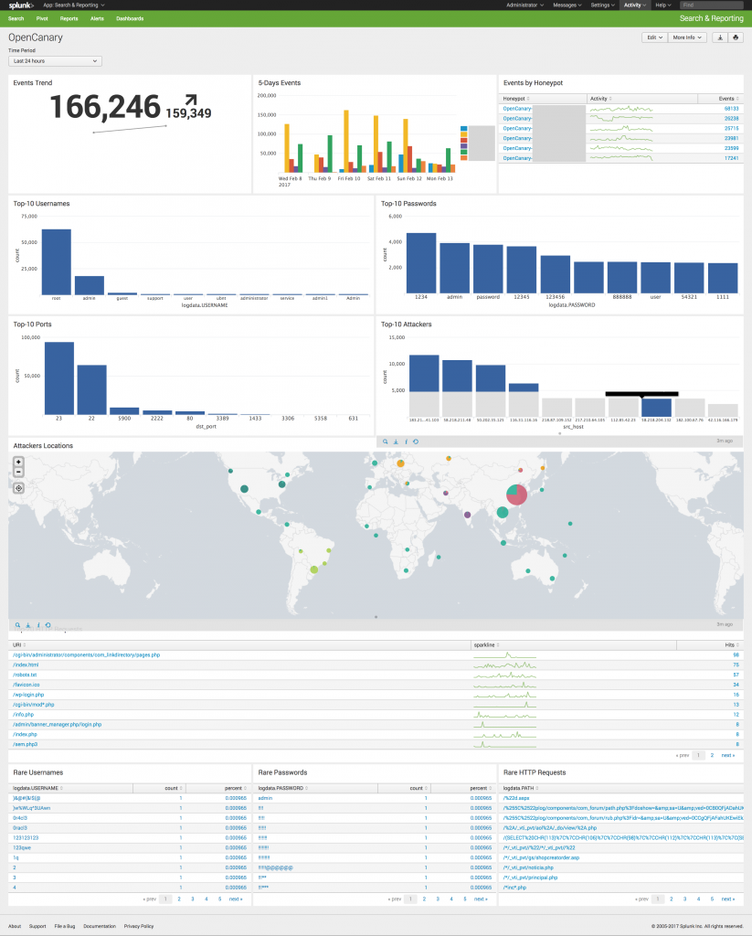Image resolution: width=752 pixels, height=936 pixels.
Task: Click the purple legend swatch in 5-Days Events
Action: (464, 146)
